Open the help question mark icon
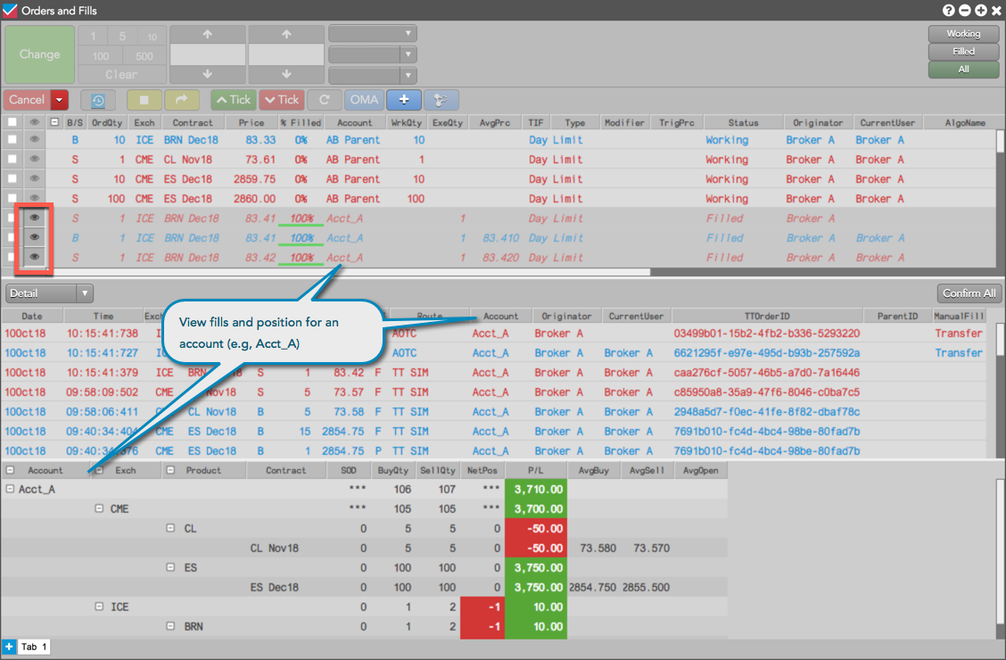Viewport: 1006px width, 660px height. point(948,11)
